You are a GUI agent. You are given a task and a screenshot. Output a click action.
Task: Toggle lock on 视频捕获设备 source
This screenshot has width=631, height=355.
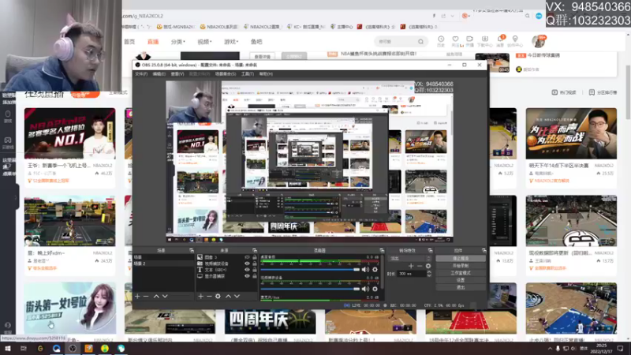coord(254,263)
